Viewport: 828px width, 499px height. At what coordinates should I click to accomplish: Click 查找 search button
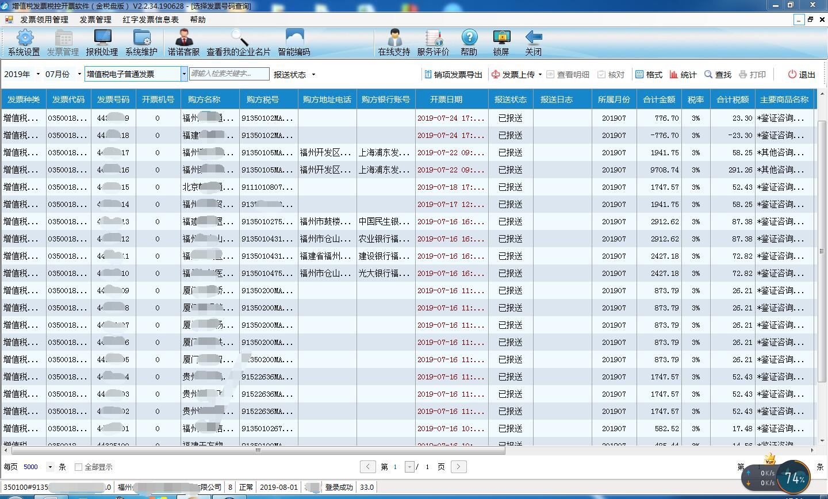[718, 75]
